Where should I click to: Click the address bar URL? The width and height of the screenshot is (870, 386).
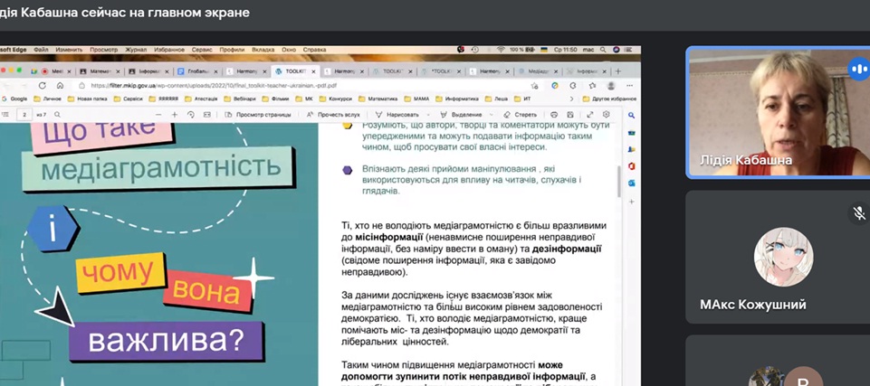[214, 86]
